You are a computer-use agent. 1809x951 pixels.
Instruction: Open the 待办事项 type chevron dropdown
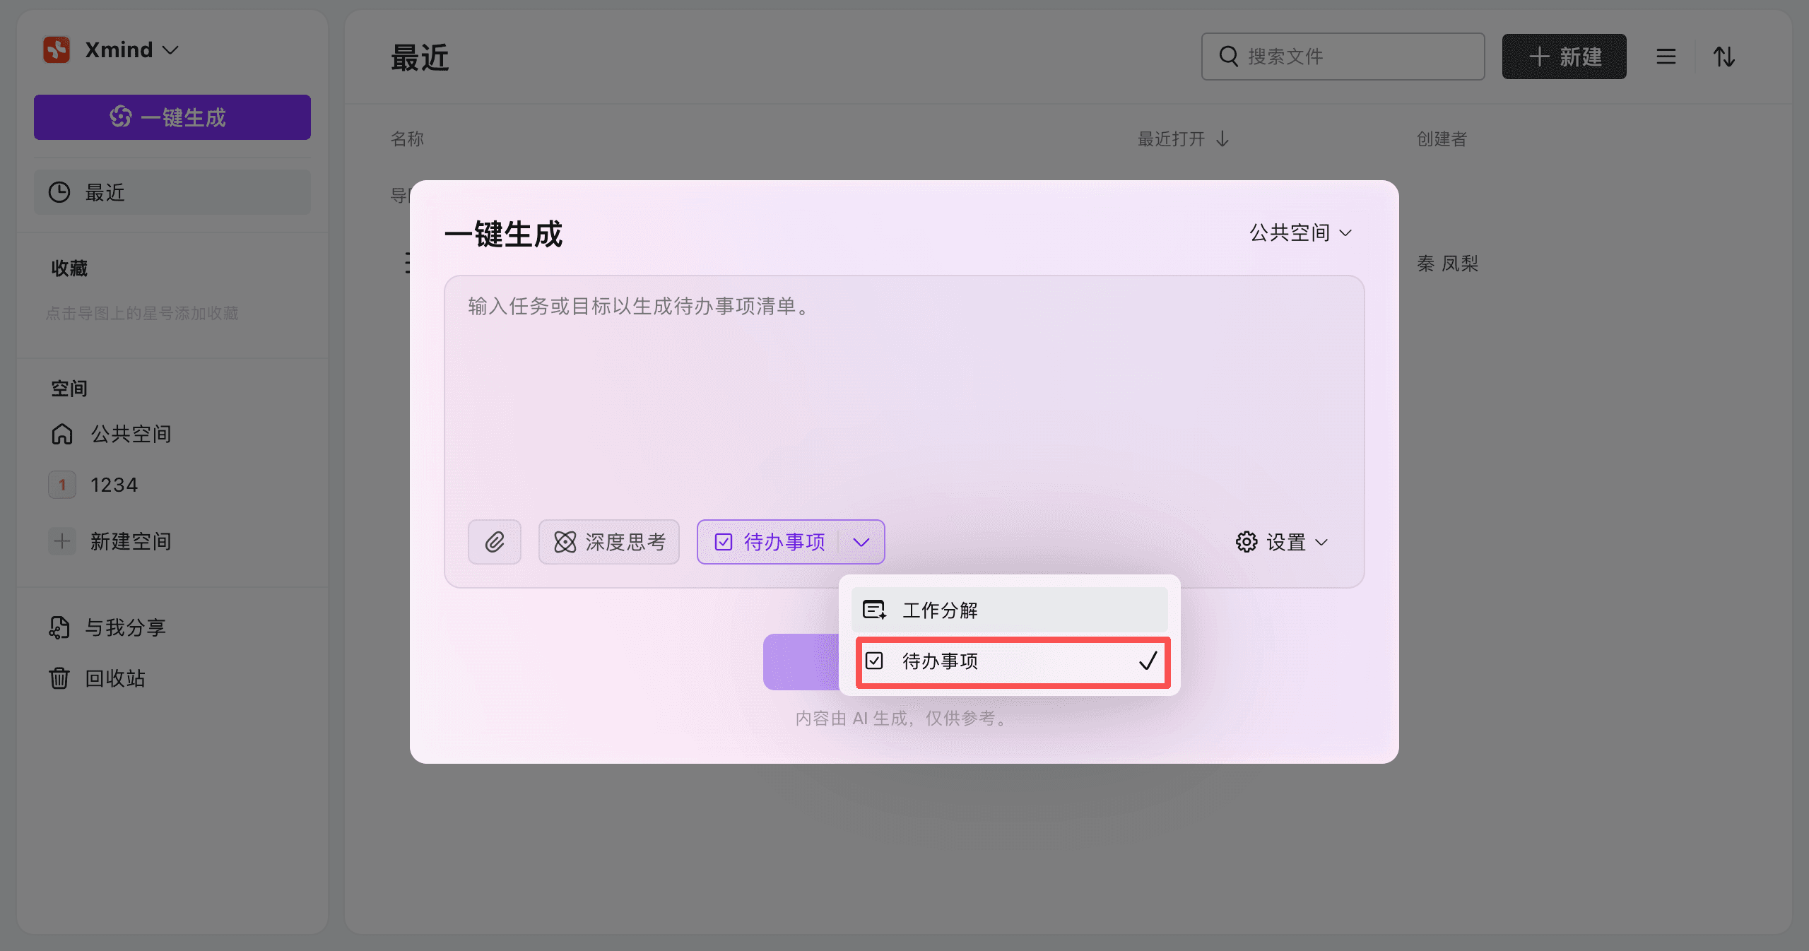coord(861,542)
